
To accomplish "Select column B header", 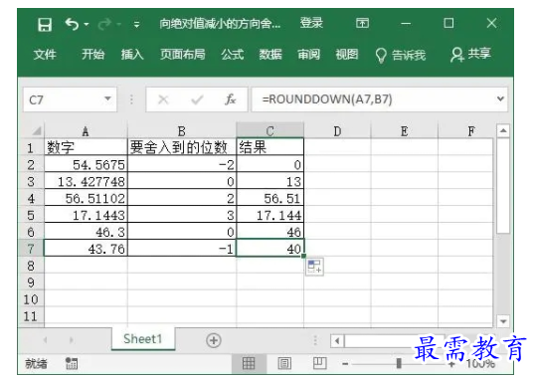I will (182, 131).
